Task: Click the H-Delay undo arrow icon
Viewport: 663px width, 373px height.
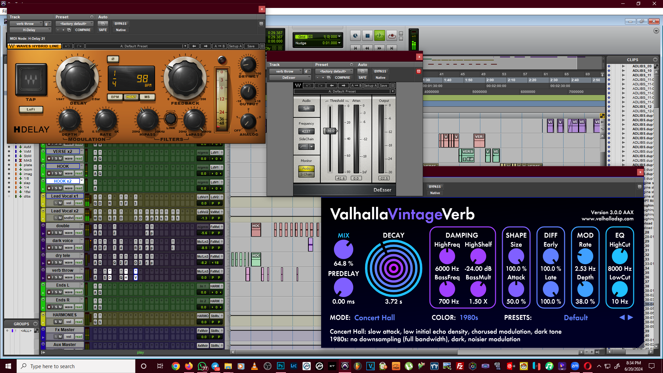Action: (67, 46)
